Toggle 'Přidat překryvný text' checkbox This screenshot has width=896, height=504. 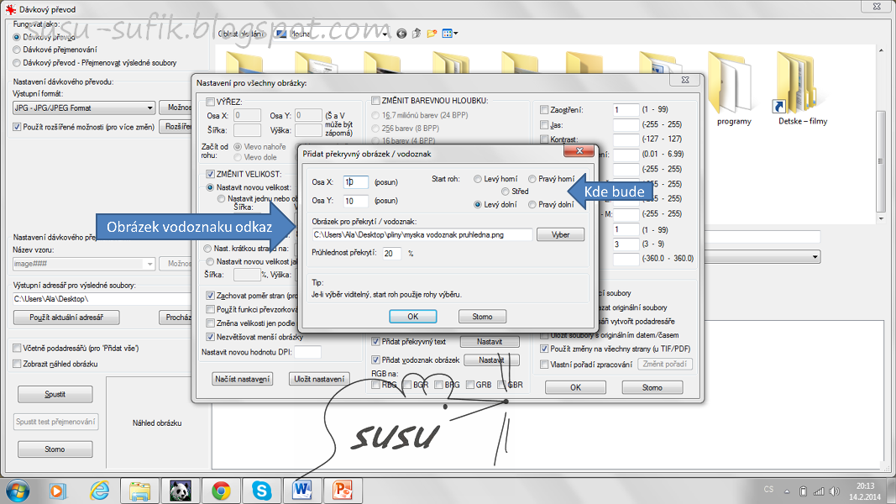[375, 342]
